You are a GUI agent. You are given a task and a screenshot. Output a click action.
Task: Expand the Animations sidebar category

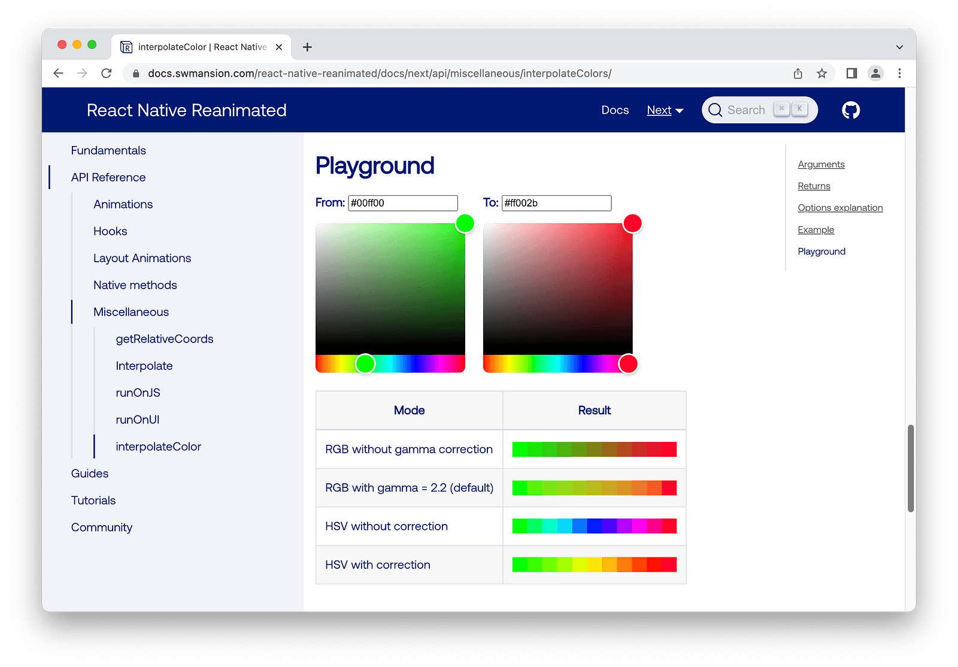[x=123, y=204]
